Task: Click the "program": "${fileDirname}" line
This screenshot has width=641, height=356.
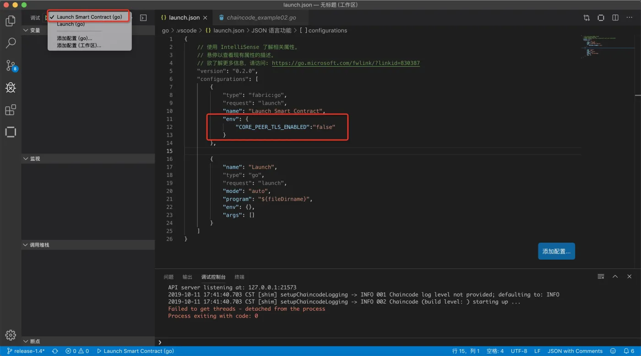Action: click(x=267, y=199)
